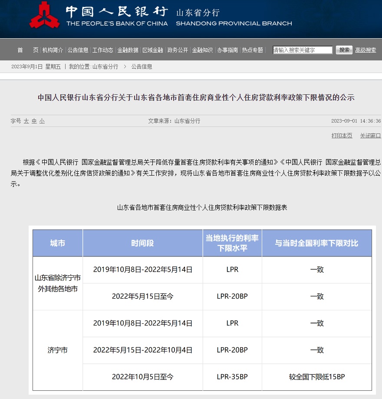This screenshot has height=399, width=382.
Task: Click 关闭窗口 to close the window
Action: click(x=370, y=136)
